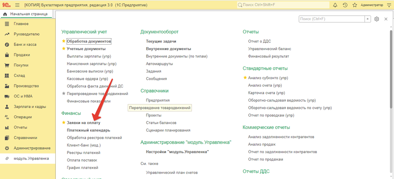Open the ОС и НМА section
Image resolution: width=394 pixels, height=179 pixels.
[x=28, y=96]
